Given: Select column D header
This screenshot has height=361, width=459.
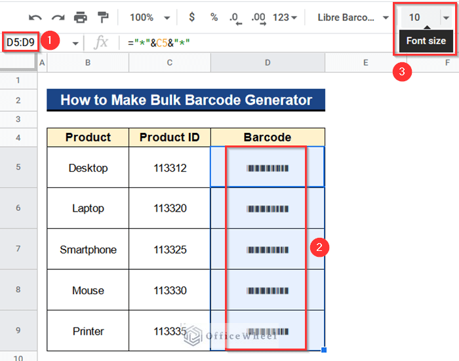Looking at the screenshot, I should tap(268, 63).
